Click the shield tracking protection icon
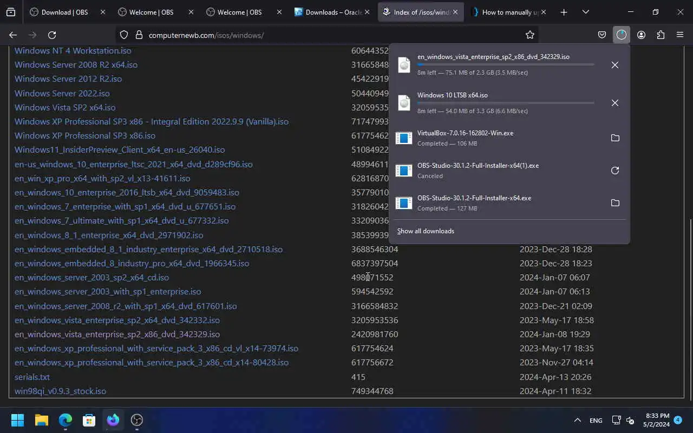 tap(124, 35)
